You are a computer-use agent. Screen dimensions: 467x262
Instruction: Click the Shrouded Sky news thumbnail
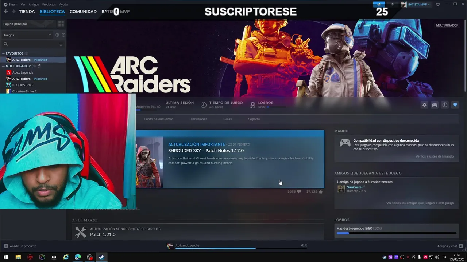click(149, 162)
